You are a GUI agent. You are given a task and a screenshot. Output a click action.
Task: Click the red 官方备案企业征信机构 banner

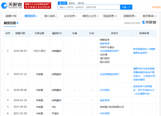point(37,6)
